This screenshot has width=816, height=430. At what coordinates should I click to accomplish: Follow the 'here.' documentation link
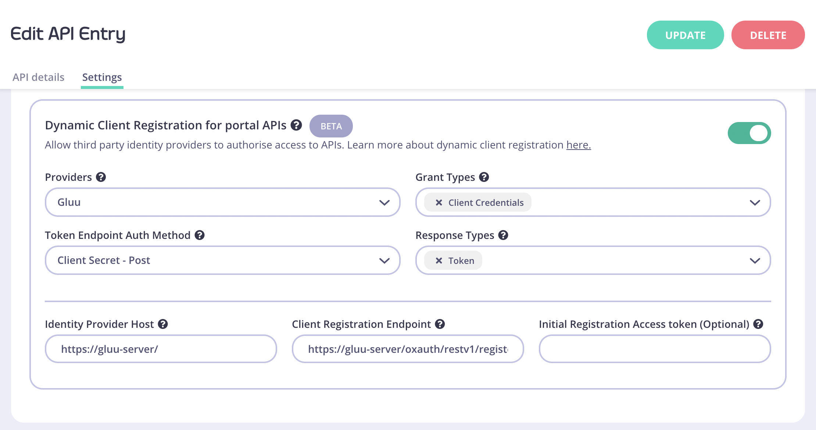(x=579, y=145)
